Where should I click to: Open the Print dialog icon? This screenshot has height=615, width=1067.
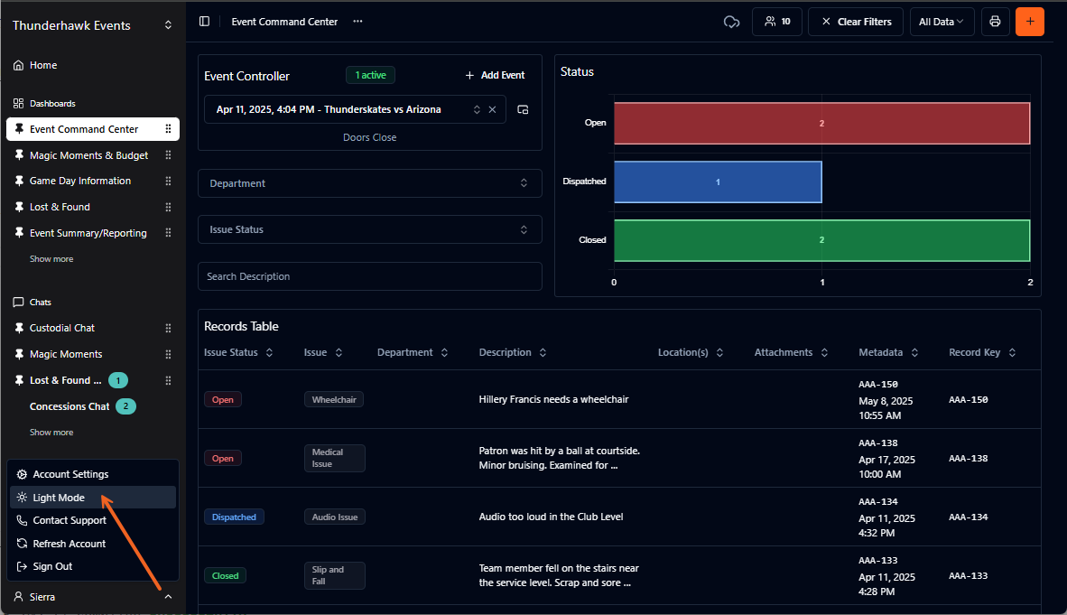point(995,21)
